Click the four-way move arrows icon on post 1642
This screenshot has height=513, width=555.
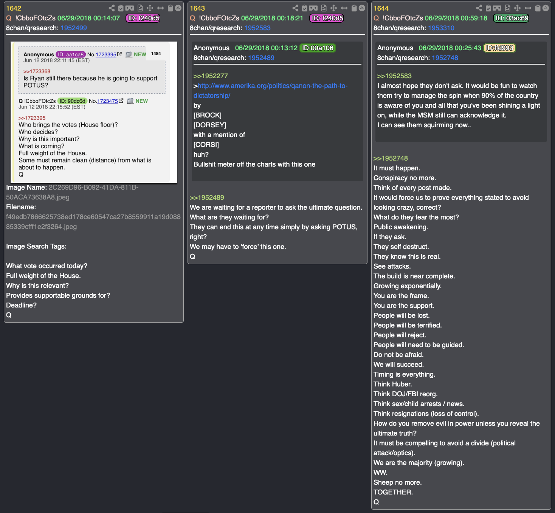tap(150, 8)
